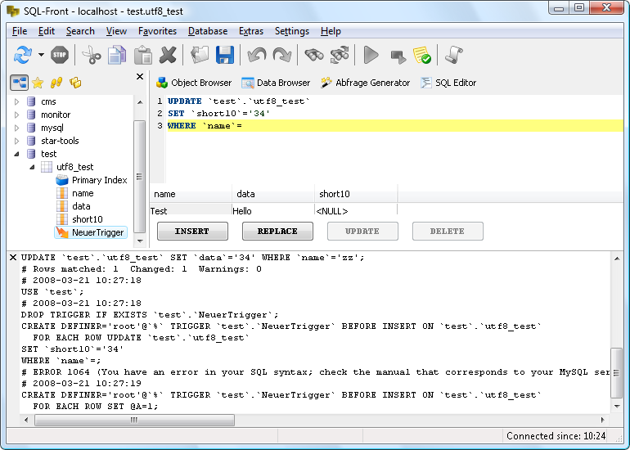Click the Replace binoculars with arrows icon

(x=340, y=55)
